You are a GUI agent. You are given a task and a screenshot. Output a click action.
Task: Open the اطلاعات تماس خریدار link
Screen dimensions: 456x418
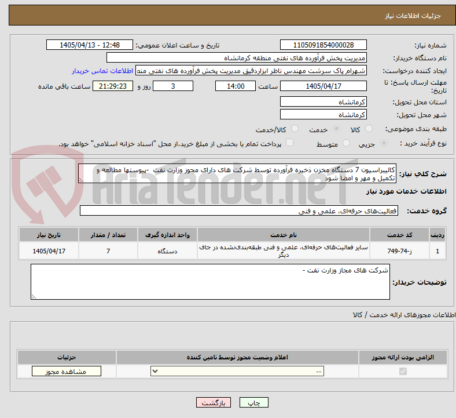pos(102,71)
